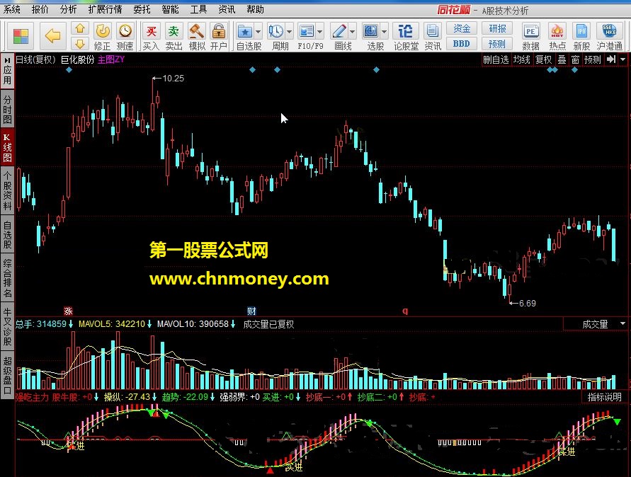The width and height of the screenshot is (631, 477).
Task: Open the 报价 menu
Action: tap(40, 9)
